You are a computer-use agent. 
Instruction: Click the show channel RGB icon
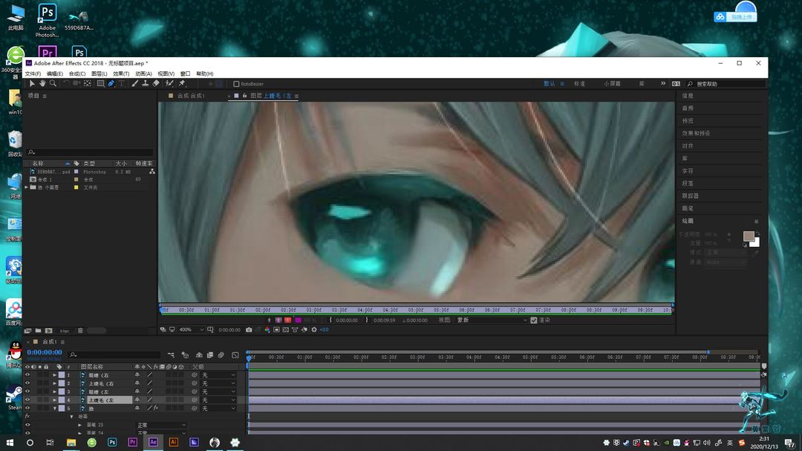[267, 330]
